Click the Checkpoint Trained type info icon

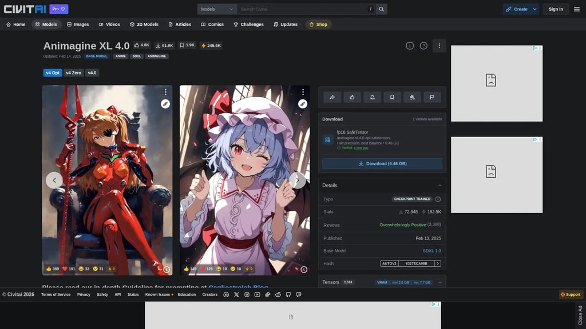(x=438, y=199)
